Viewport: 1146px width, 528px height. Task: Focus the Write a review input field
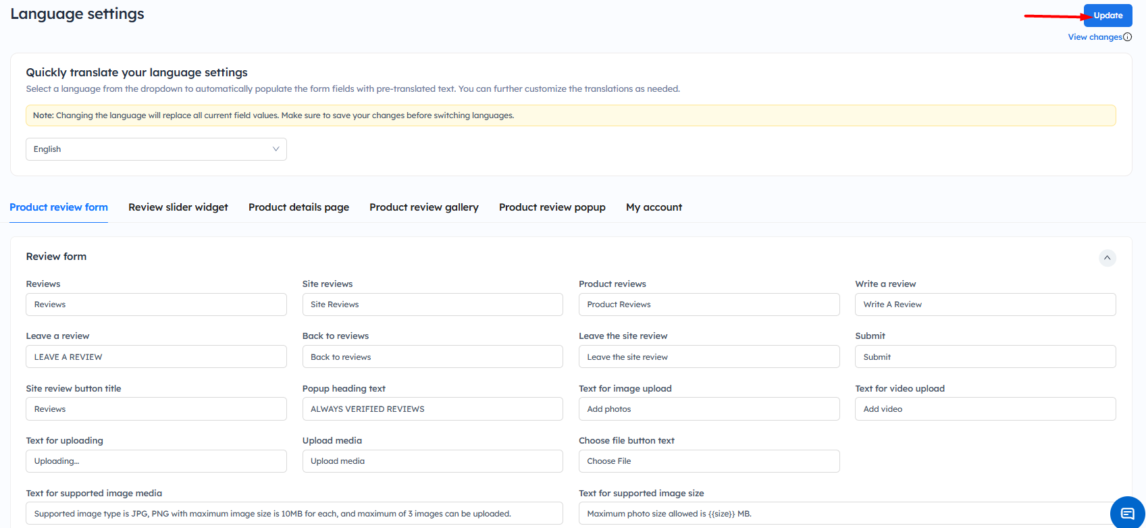point(985,305)
